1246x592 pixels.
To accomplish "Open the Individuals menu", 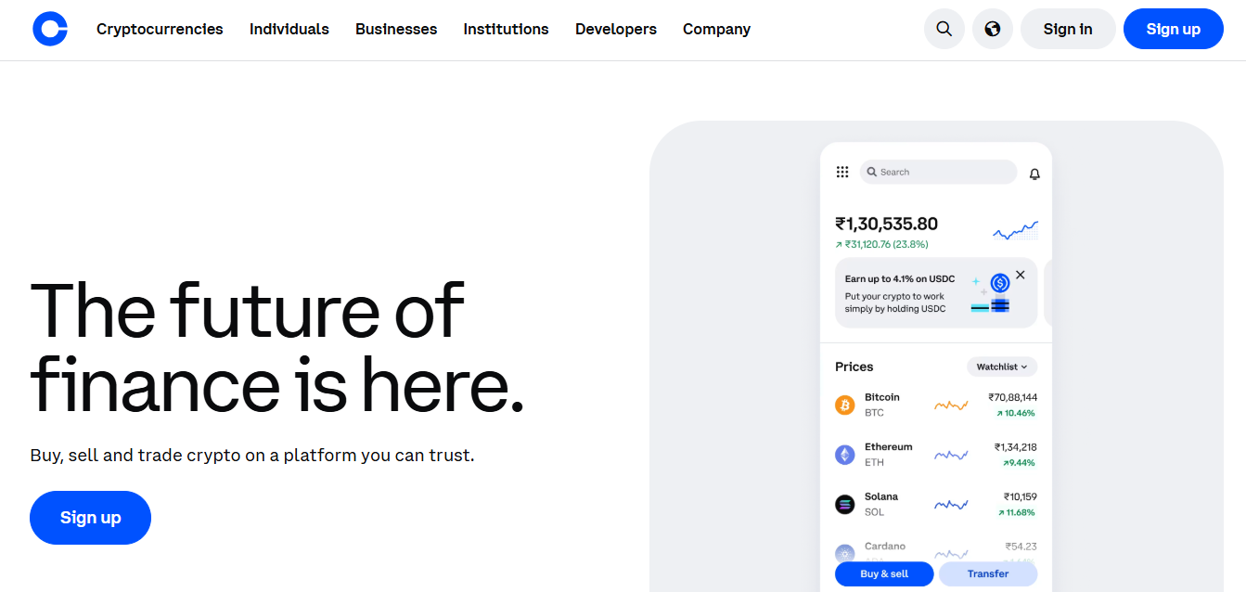I will click(x=289, y=29).
